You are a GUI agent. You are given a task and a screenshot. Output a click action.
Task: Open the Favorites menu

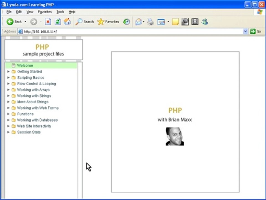tap(45, 12)
